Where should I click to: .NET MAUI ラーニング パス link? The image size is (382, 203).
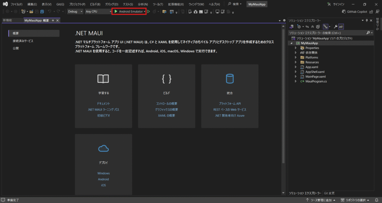[x=103, y=110]
